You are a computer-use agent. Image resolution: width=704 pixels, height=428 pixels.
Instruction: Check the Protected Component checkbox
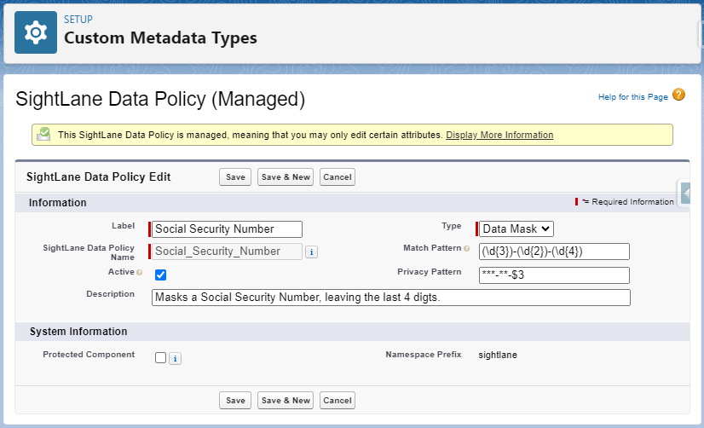160,357
